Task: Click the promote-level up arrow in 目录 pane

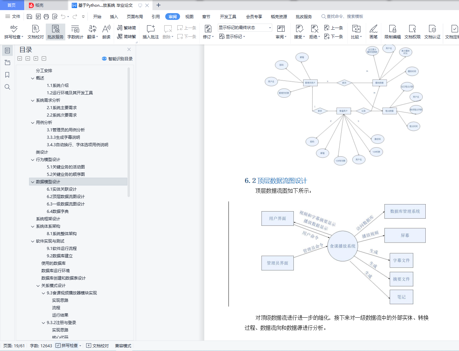Action: (x=28, y=59)
